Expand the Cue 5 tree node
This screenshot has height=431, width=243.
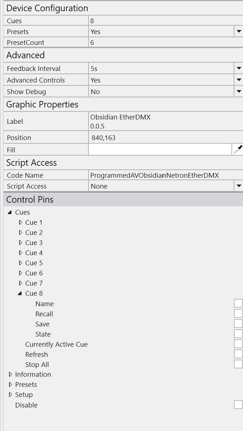[20, 263]
